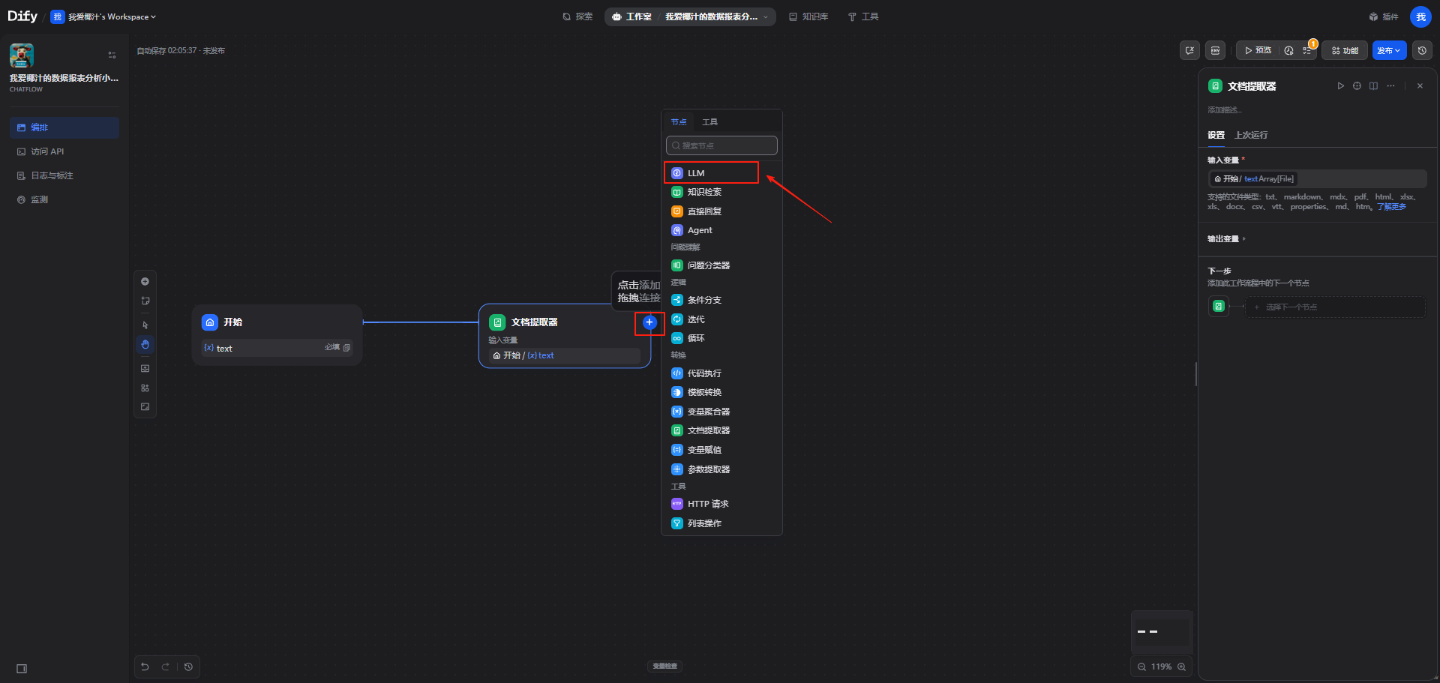Open 监测 monitoring in sidebar
This screenshot has width=1440, height=683.
coord(64,199)
